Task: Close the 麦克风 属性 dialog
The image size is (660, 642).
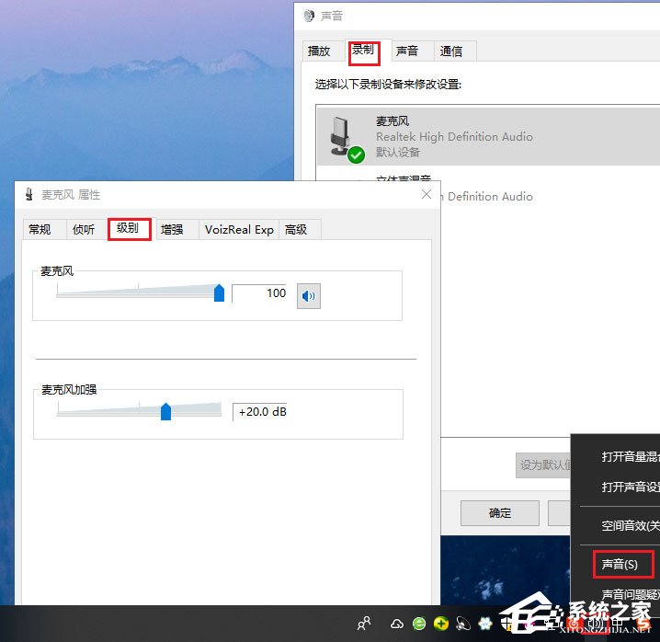Action: [427, 194]
